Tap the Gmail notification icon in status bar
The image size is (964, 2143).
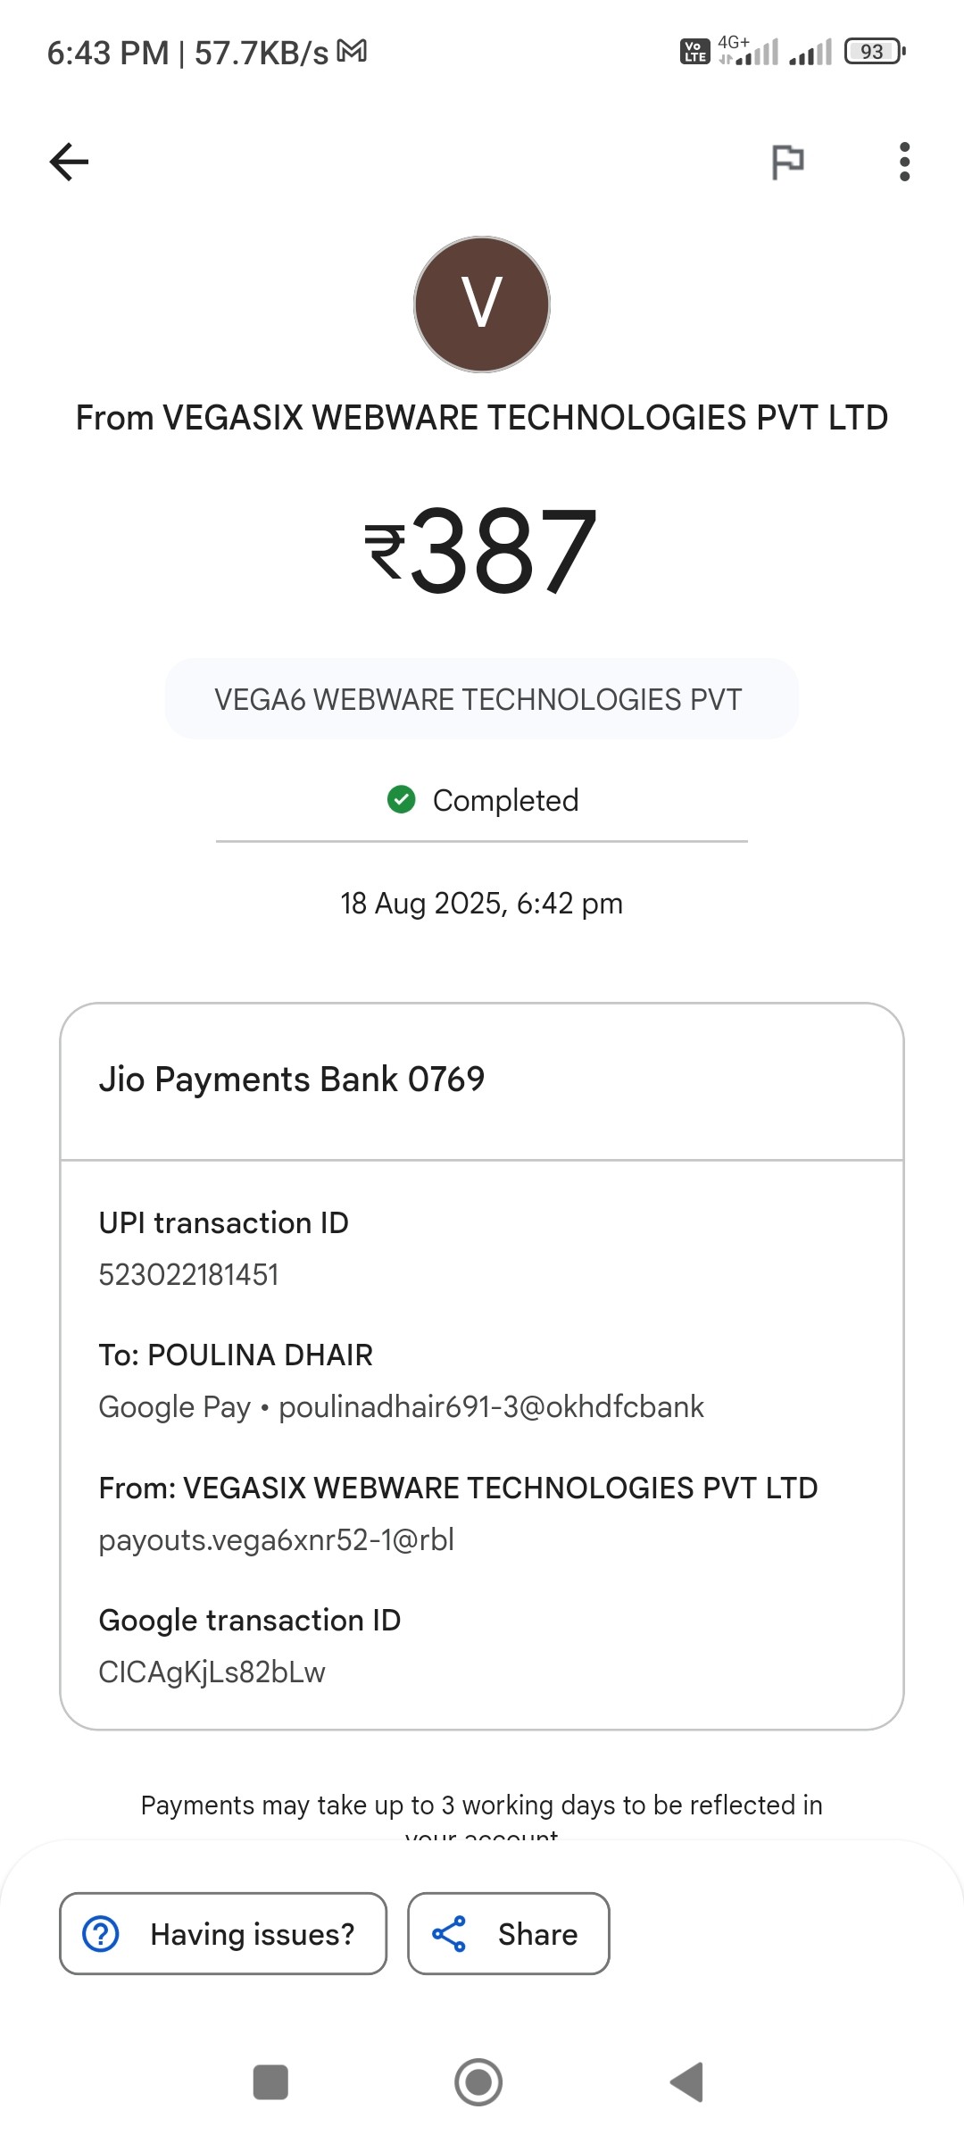(x=352, y=52)
